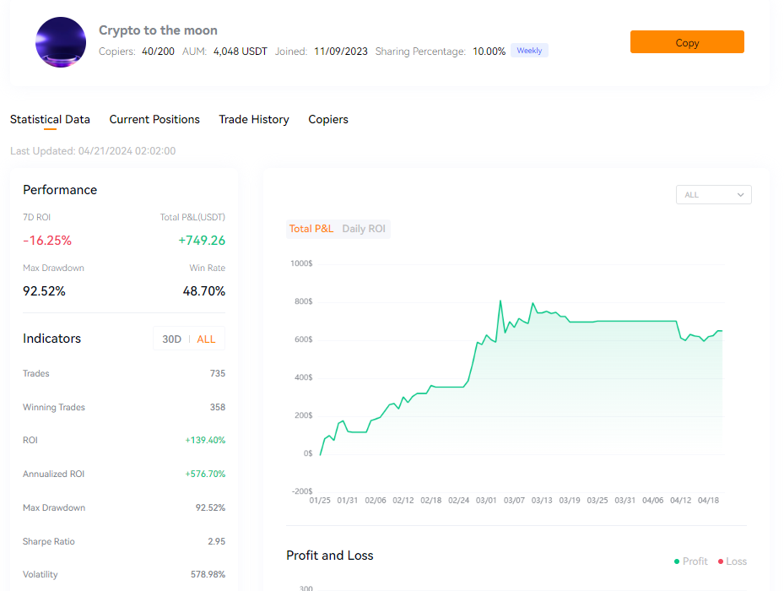
Task: Click the AUM value display
Action: (x=240, y=51)
